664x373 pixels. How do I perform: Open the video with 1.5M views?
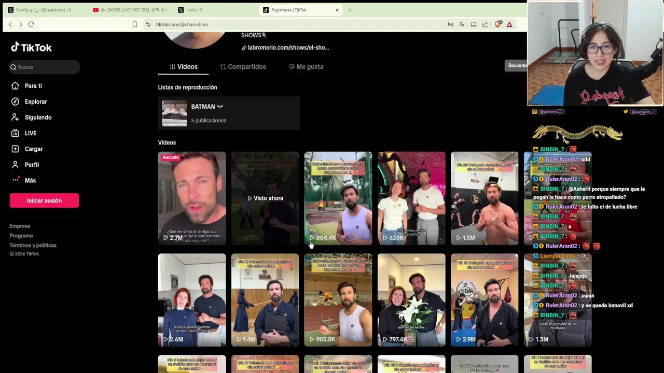coord(485,198)
